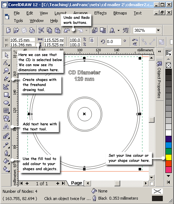Screen dimensions: 174x204
Task: Expand palette with bottom bar arrow
Action: 169,182
